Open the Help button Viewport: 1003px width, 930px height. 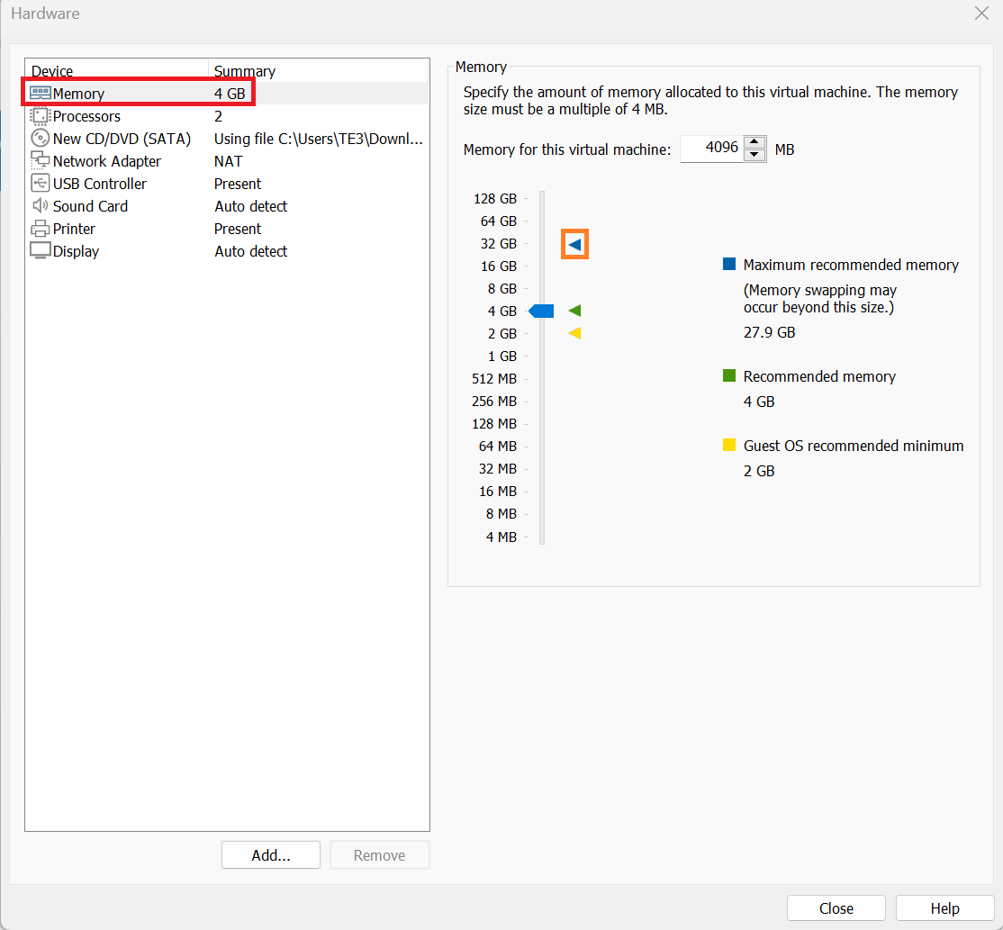(x=944, y=908)
